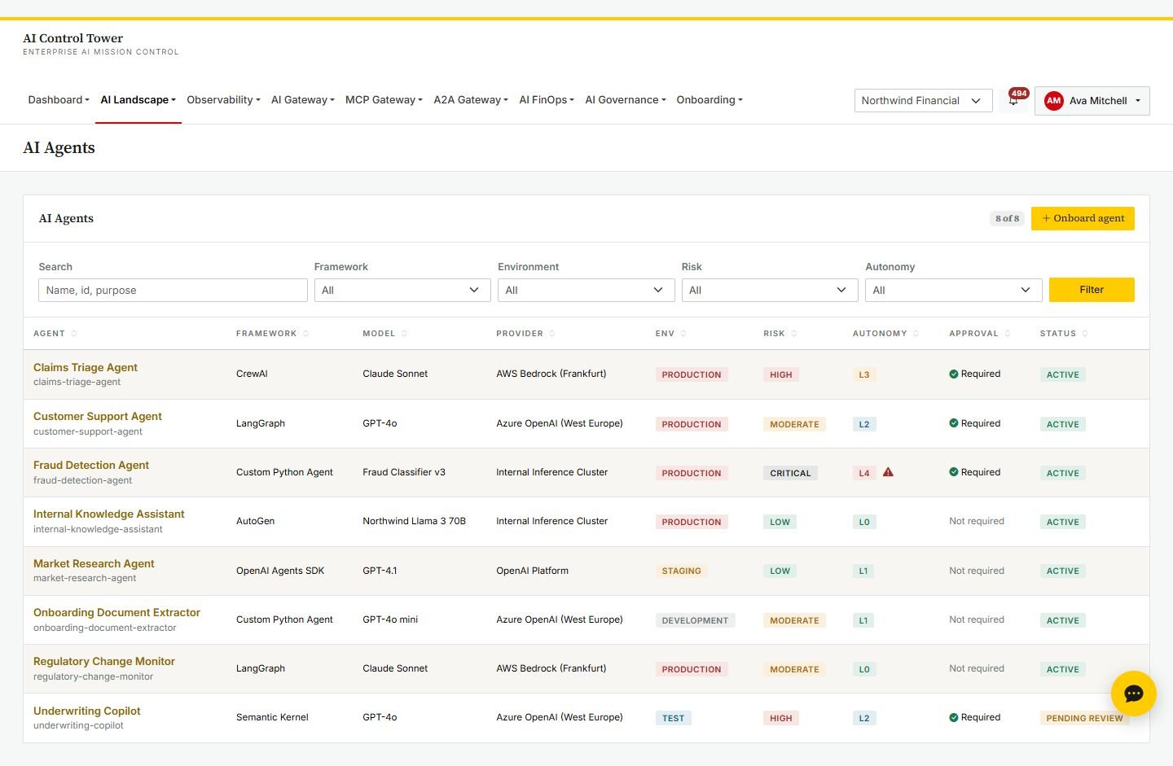Open the AI Gateway menu
Viewport: 1173px width, 766px height.
pyautogui.click(x=303, y=100)
